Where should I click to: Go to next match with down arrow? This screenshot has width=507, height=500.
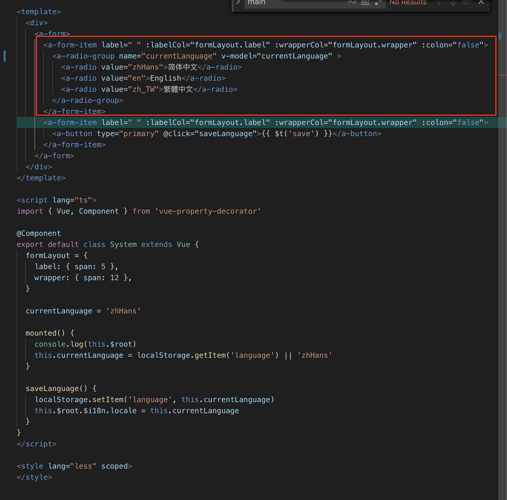(x=453, y=2)
